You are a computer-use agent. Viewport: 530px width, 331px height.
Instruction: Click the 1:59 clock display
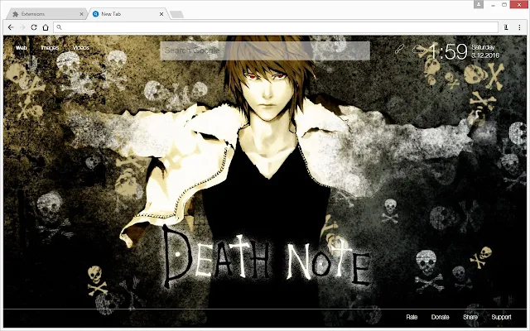click(x=447, y=51)
